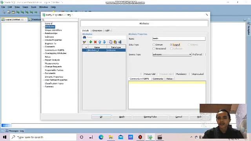Image resolution: width=251 pixels, height=141 pixels.
Task: Click the Data type column header
Action: [x=116, y=47]
